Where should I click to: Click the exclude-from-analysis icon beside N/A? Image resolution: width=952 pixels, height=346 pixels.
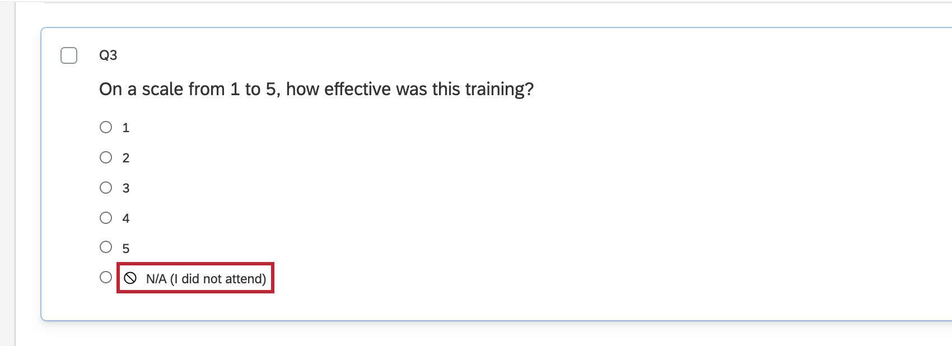tap(130, 278)
